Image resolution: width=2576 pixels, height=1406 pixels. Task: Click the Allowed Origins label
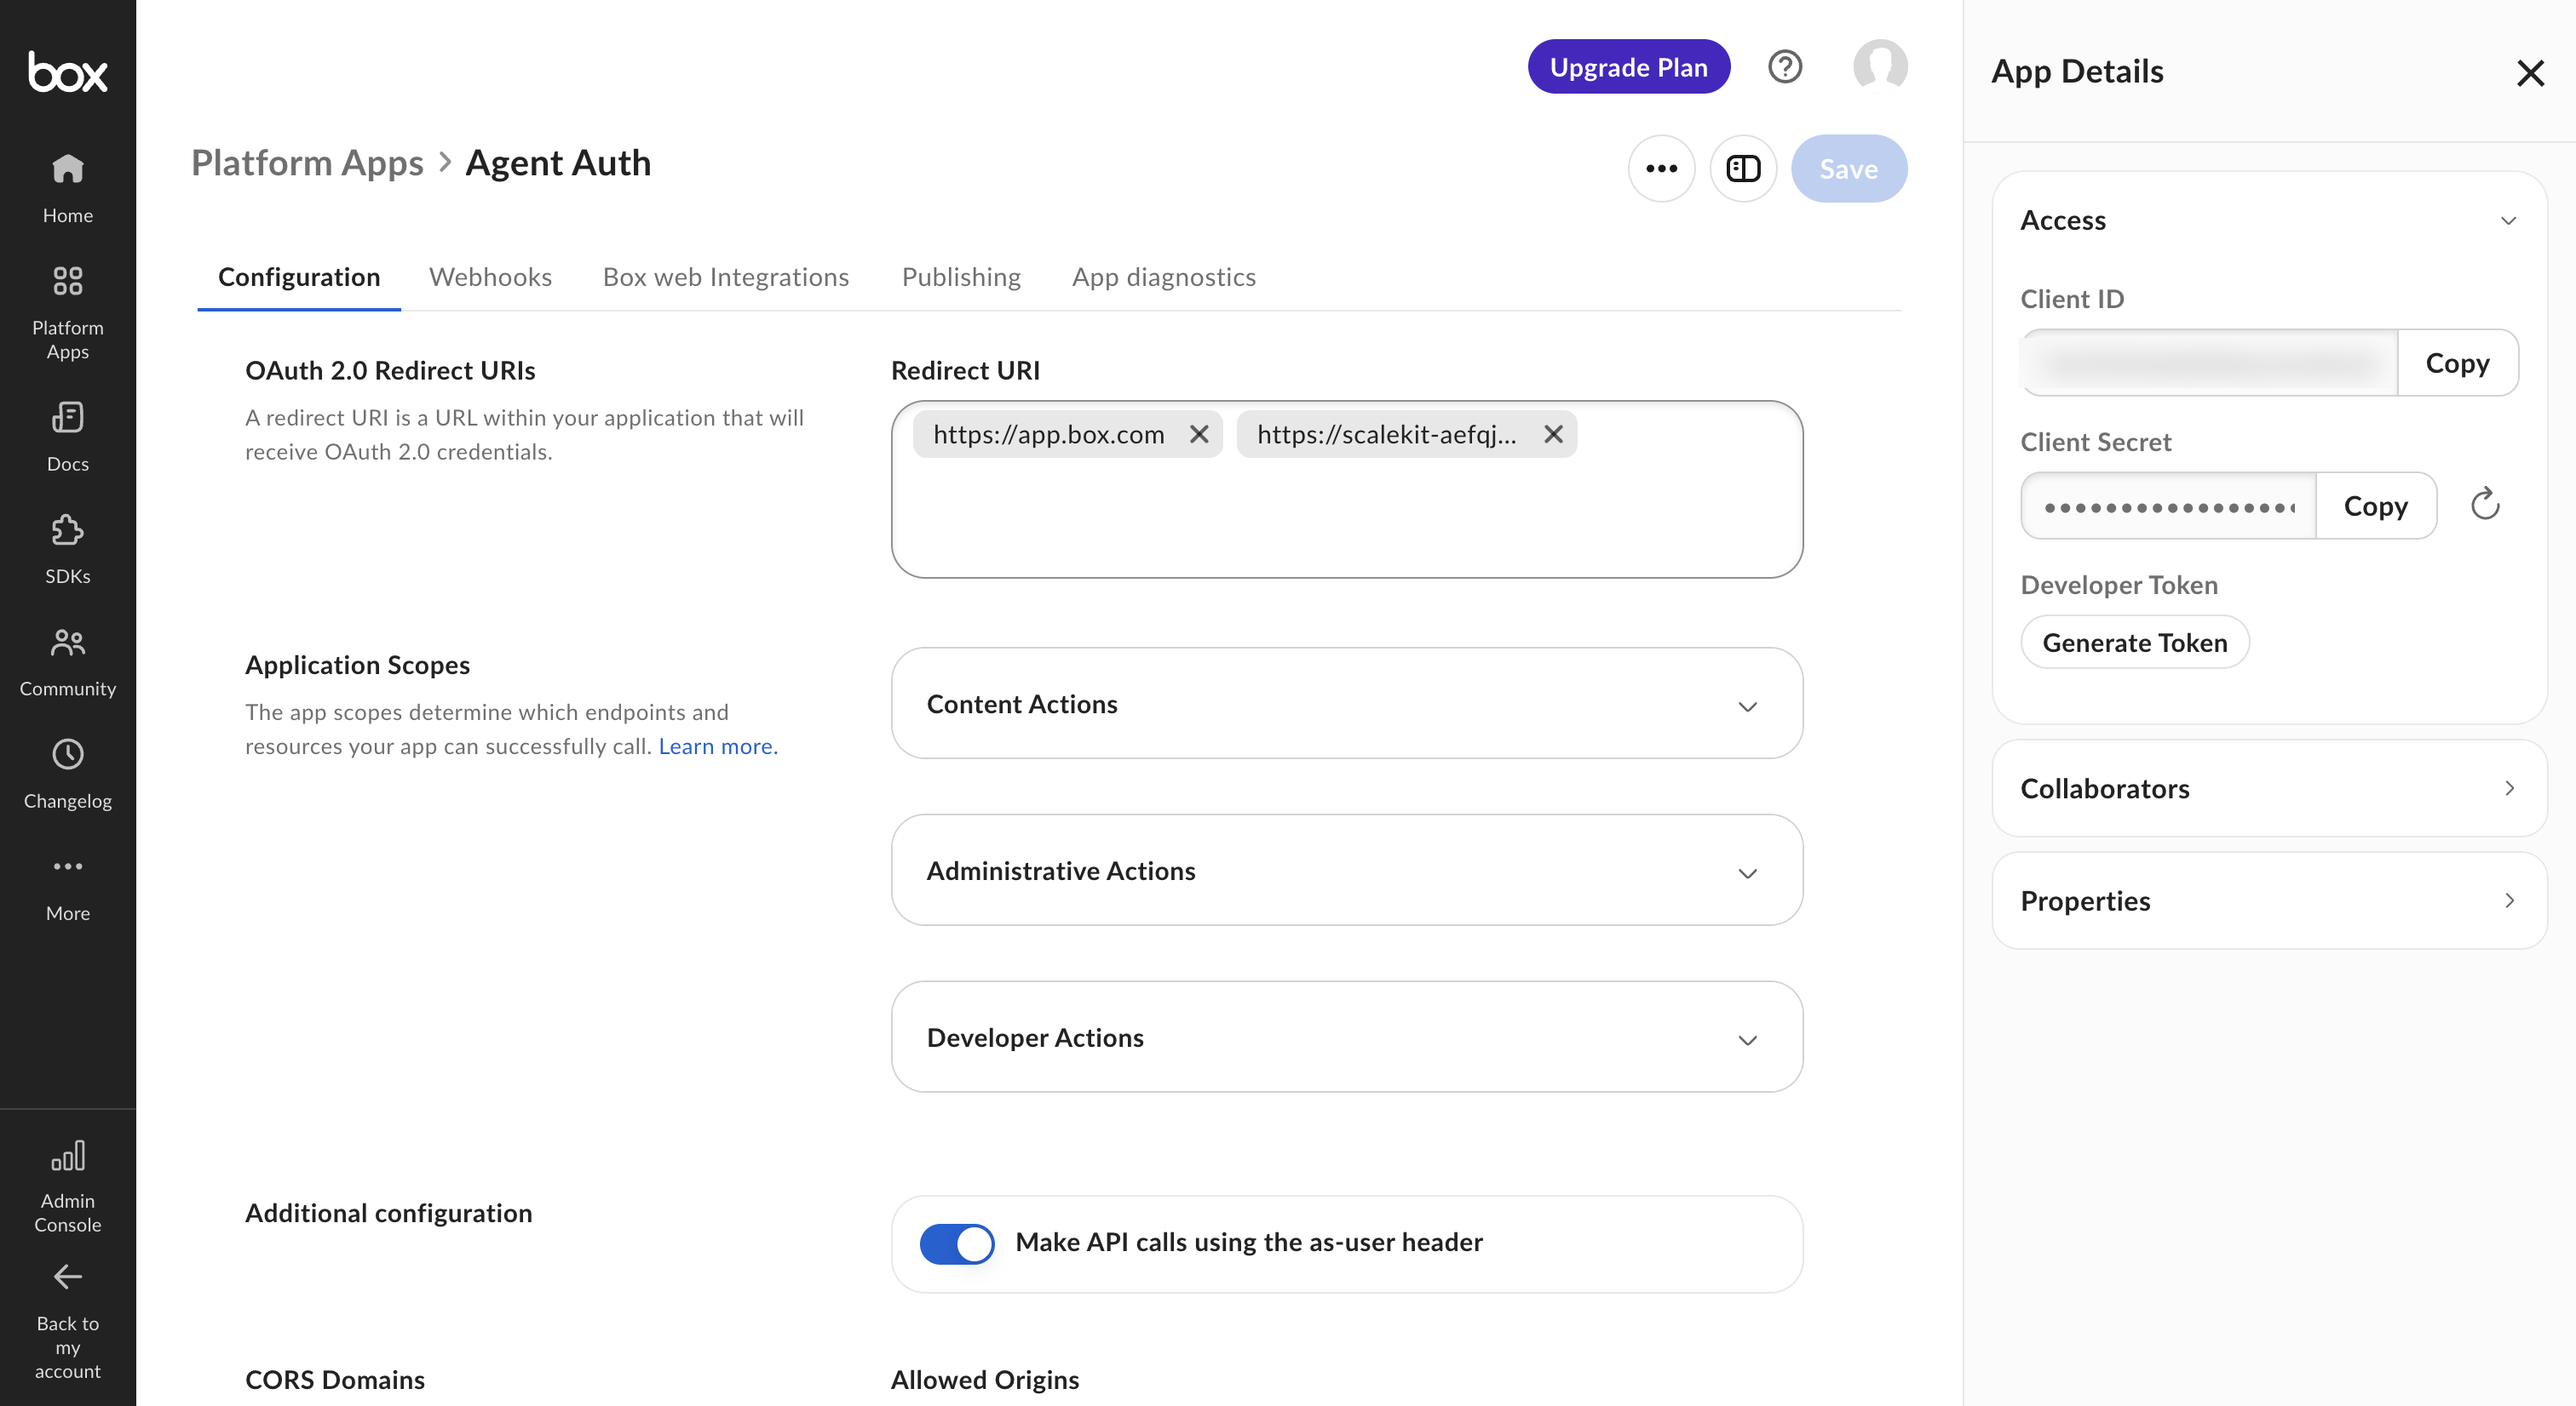pyautogui.click(x=985, y=1380)
